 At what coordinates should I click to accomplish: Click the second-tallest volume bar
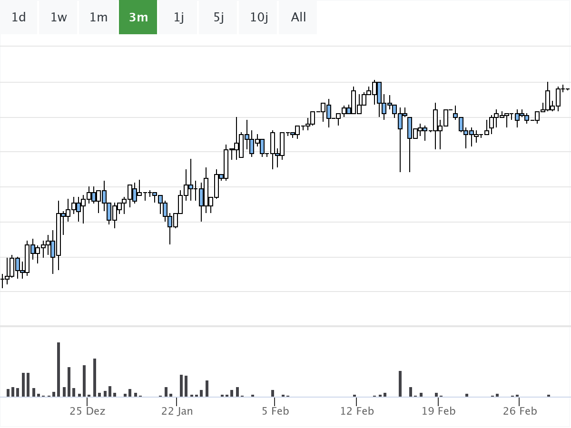tap(95, 378)
